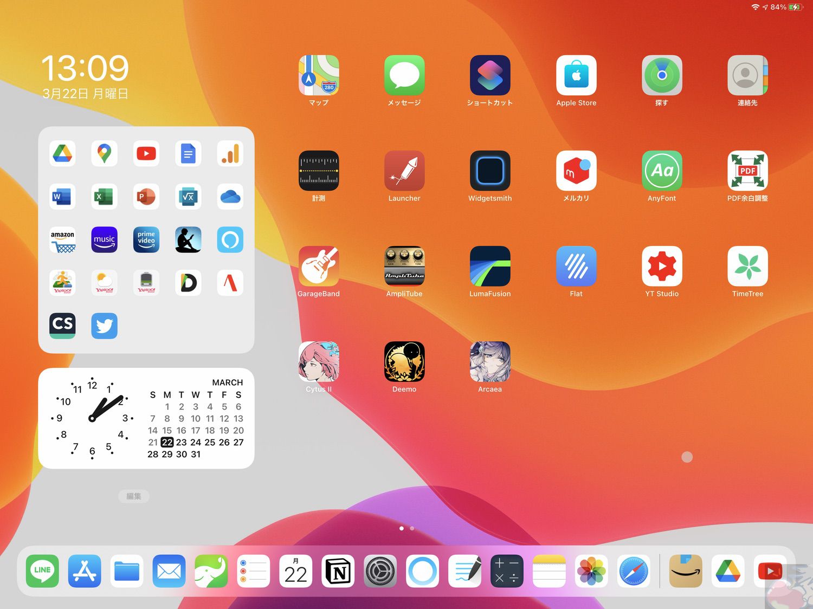Open the Kindle app in the widget panel
Viewport: 813px width, 609px height.
pyautogui.click(x=188, y=239)
